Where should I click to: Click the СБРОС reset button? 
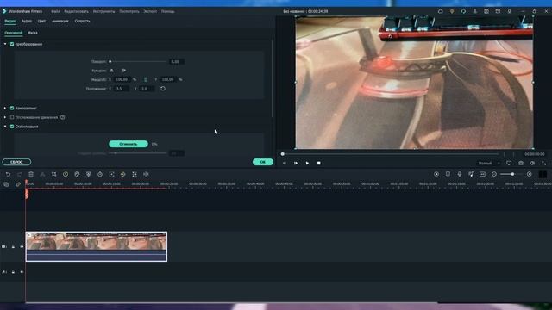click(16, 162)
